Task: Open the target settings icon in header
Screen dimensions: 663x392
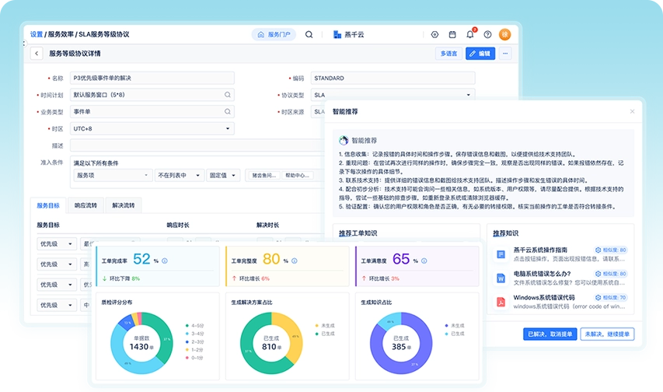Action: coord(434,35)
